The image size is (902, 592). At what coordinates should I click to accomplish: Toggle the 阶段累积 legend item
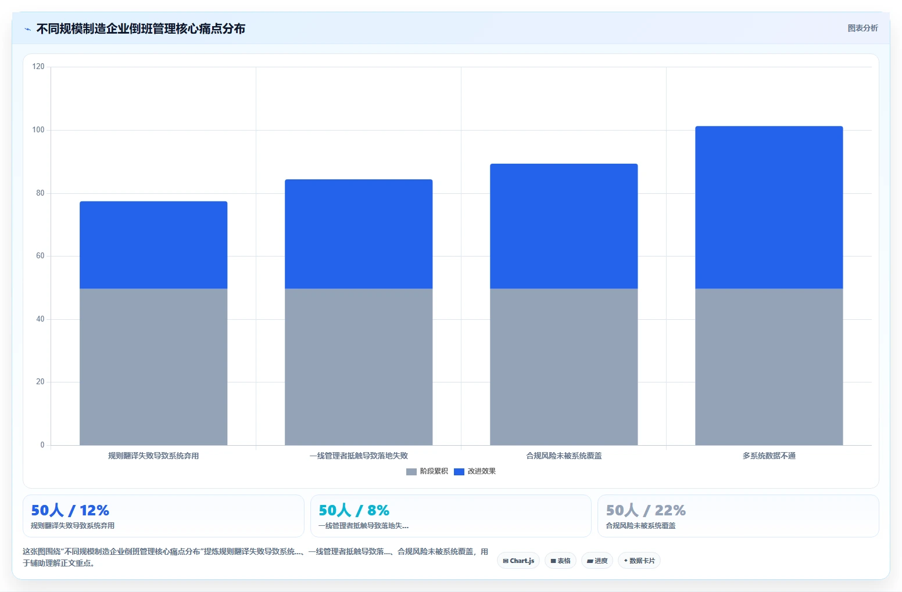coord(427,471)
